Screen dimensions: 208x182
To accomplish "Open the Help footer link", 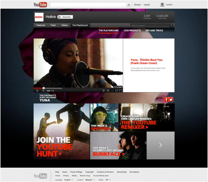I will tap(57, 172).
